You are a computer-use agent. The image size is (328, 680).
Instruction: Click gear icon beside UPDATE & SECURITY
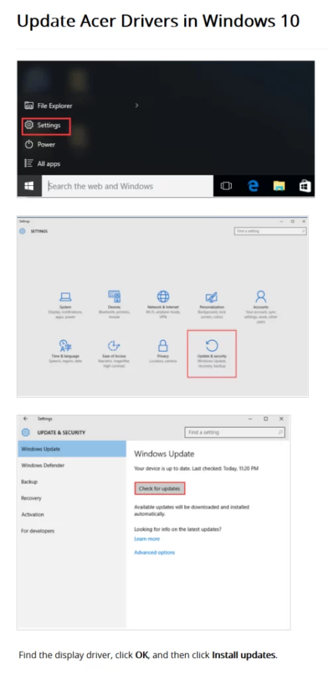[x=26, y=432]
